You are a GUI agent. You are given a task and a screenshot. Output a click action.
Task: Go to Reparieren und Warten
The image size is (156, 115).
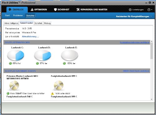coord(92,10)
